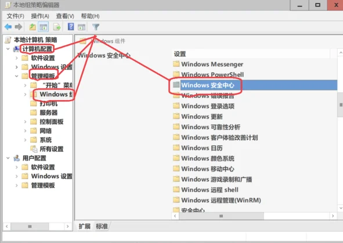Expand the 网络 tree node
This screenshot has height=243, width=343.
coord(25,131)
